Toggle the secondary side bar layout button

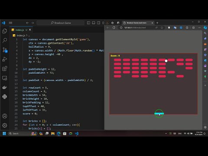(99, 23)
